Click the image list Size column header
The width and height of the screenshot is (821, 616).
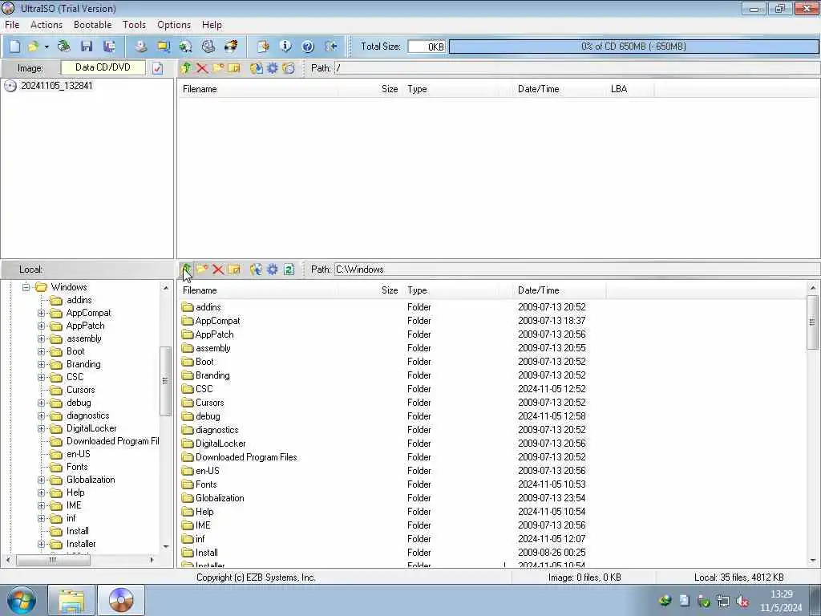tap(370, 89)
